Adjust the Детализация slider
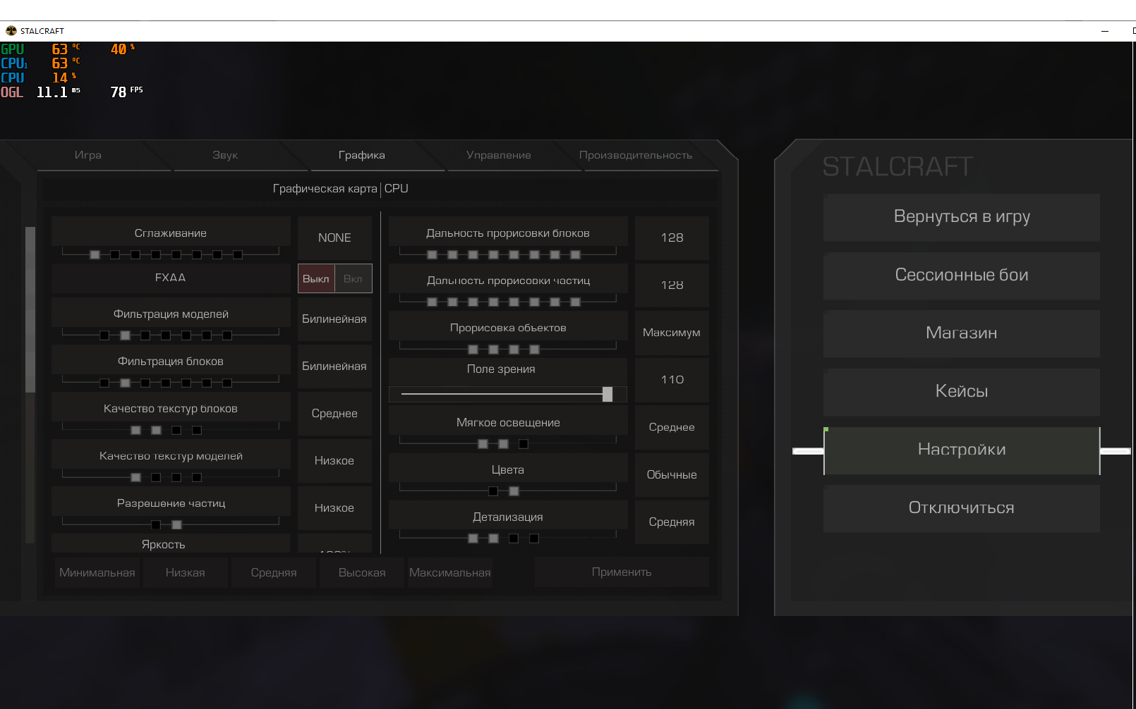The image size is (1136, 709). [508, 538]
